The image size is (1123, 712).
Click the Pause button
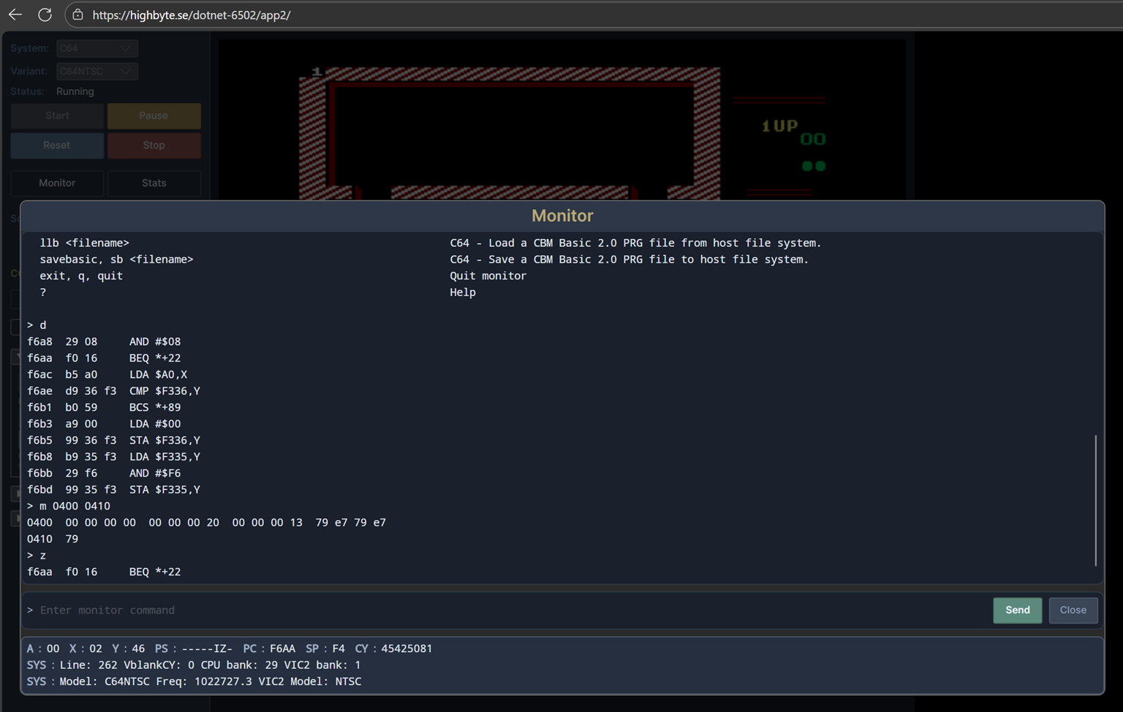click(x=154, y=115)
